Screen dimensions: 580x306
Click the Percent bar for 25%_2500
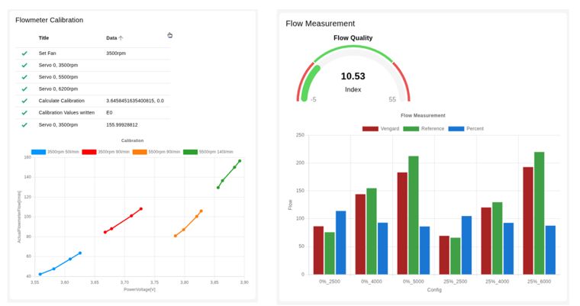(467, 245)
